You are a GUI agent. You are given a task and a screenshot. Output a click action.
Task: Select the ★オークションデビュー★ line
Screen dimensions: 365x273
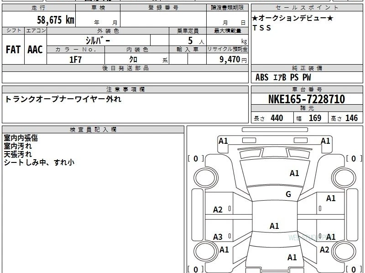click(292, 18)
